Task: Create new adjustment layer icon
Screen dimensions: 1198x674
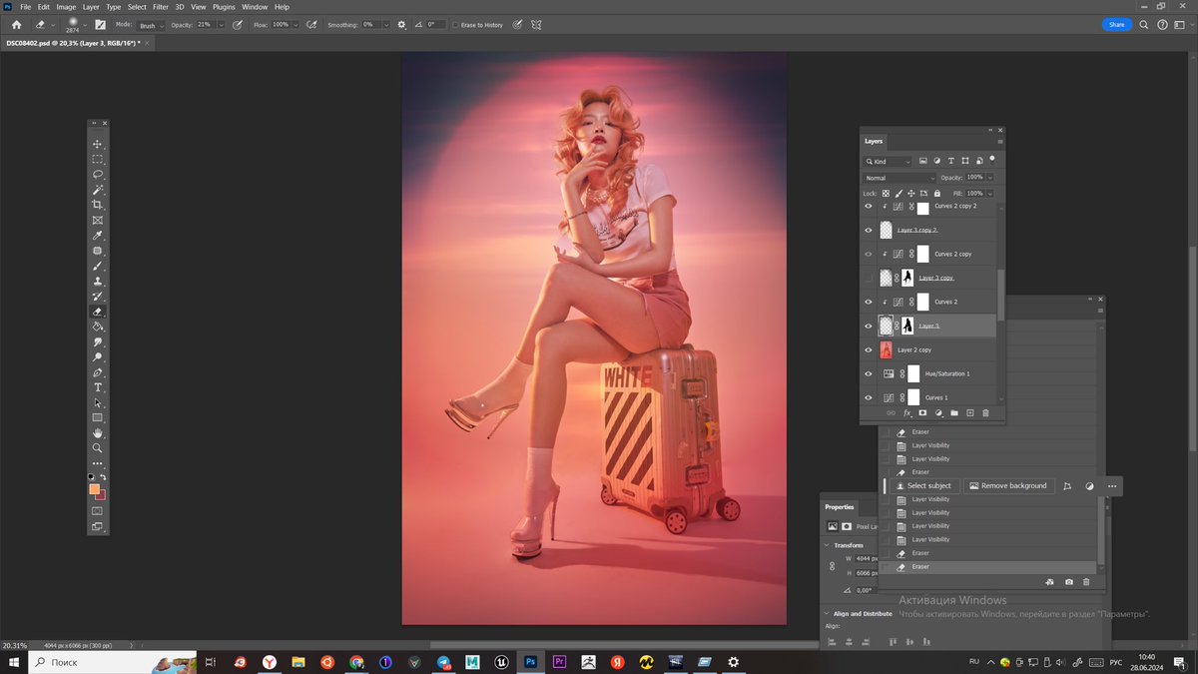Action: tap(938, 412)
